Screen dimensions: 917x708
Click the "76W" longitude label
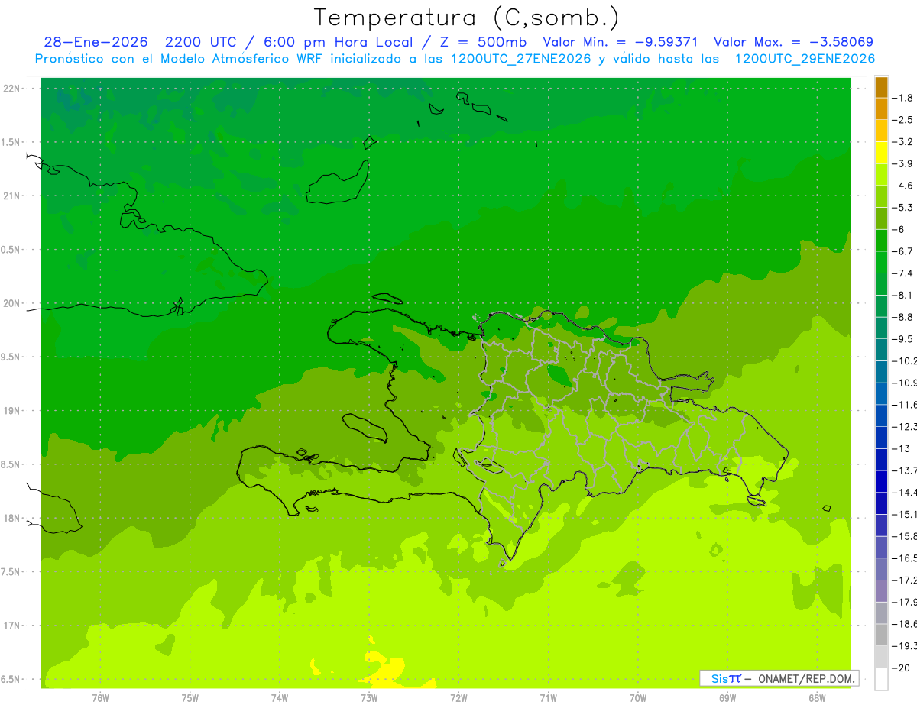click(100, 698)
